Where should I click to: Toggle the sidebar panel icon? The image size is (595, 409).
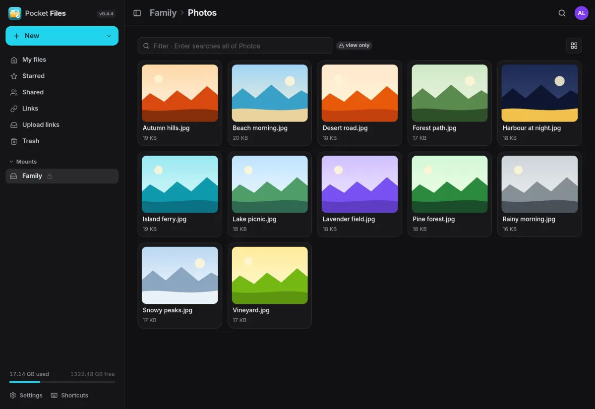point(137,13)
